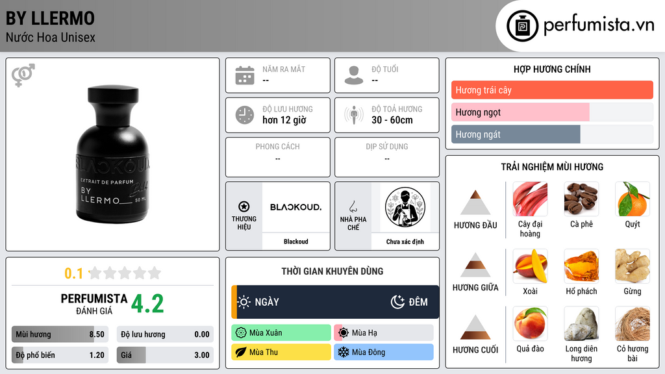Click the perfumer avatar in Nhà pha chế

[x=405, y=207]
